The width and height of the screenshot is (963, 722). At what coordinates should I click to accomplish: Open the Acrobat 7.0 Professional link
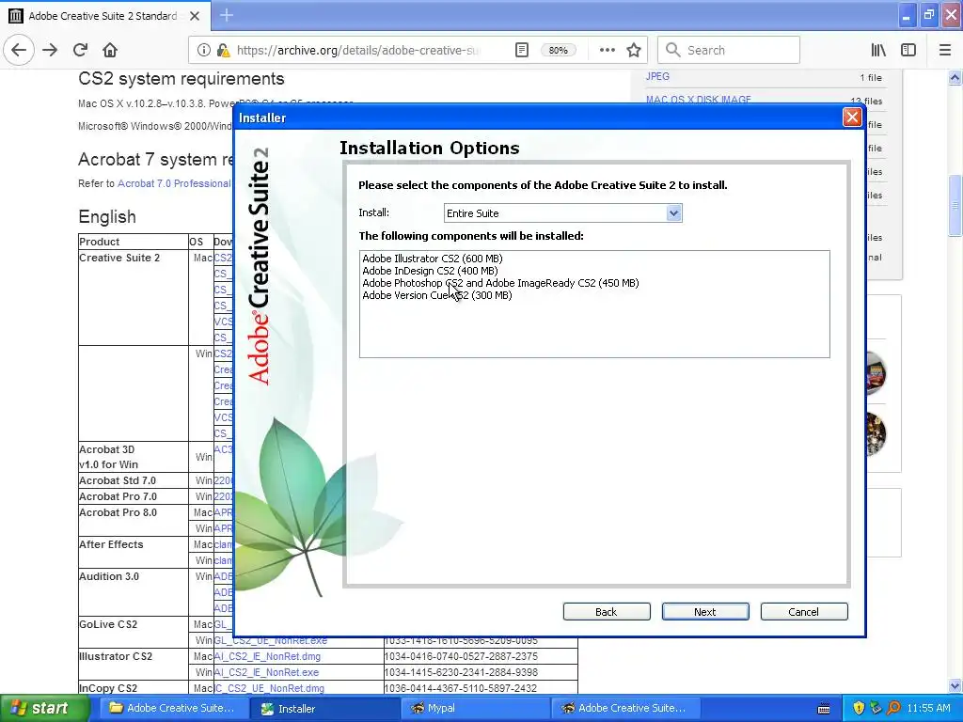pos(174,183)
